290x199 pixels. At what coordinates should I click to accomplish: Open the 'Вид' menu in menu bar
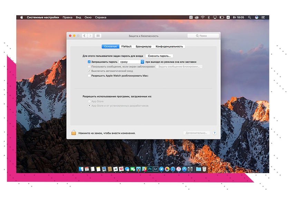[x=78, y=17]
